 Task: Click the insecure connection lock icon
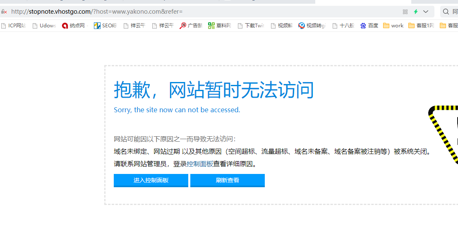coord(4,12)
